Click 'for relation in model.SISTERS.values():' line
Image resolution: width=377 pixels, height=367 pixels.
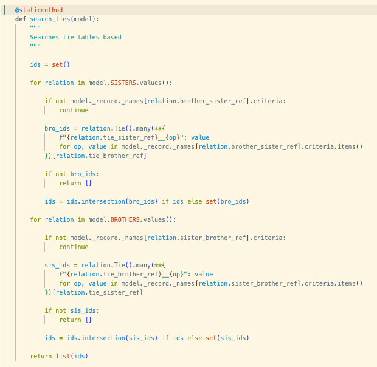[101, 83]
